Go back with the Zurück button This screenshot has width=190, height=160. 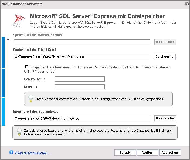pyautogui.click(x=125, y=152)
